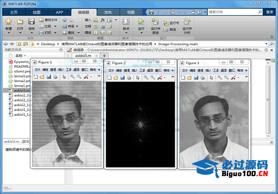Select the Editor (编辑器) tab
This screenshot has width=278, height=194.
pyautogui.click(x=84, y=12)
